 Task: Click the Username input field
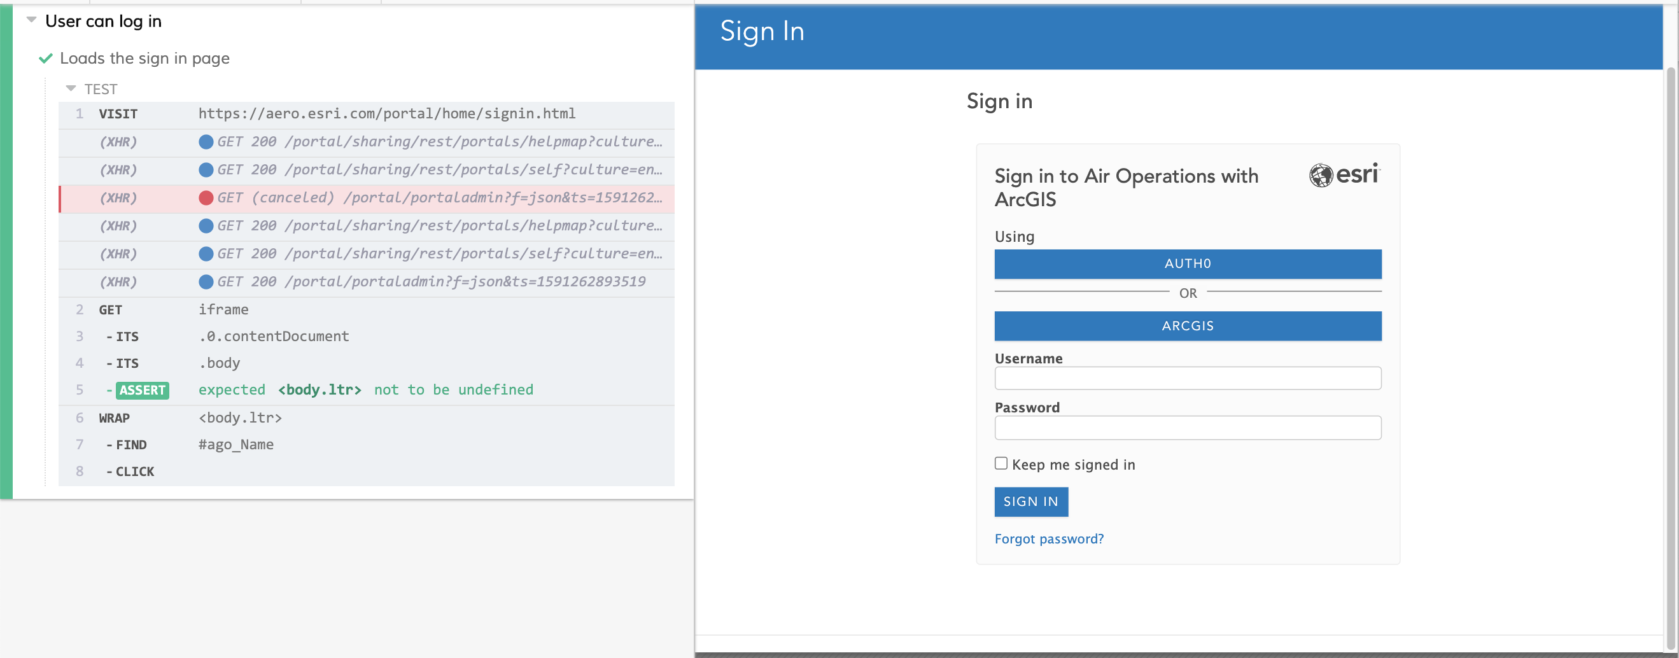click(1188, 378)
